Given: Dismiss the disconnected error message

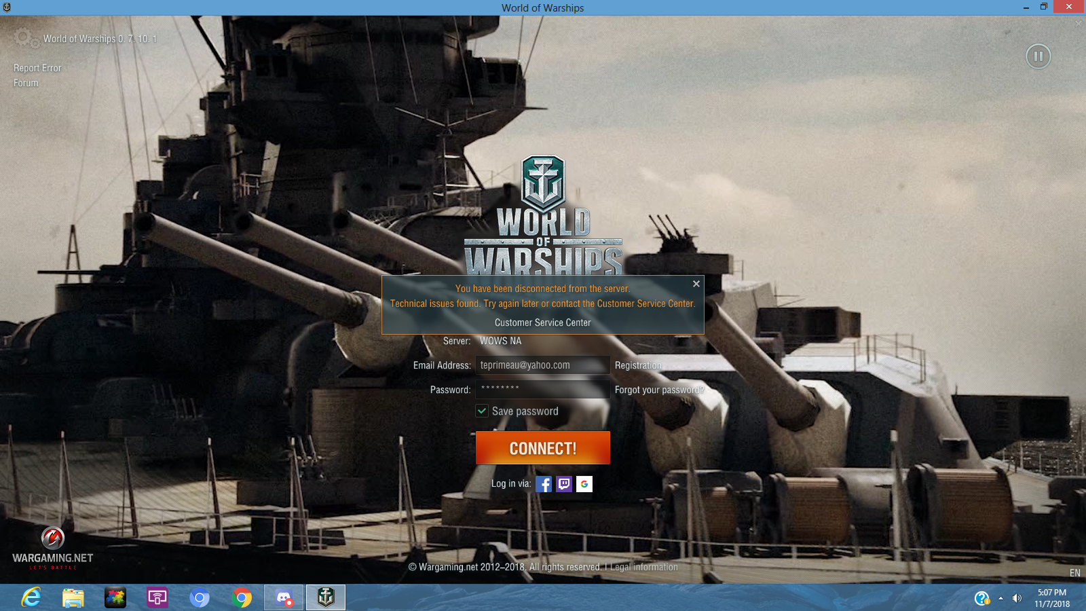Looking at the screenshot, I should [696, 284].
